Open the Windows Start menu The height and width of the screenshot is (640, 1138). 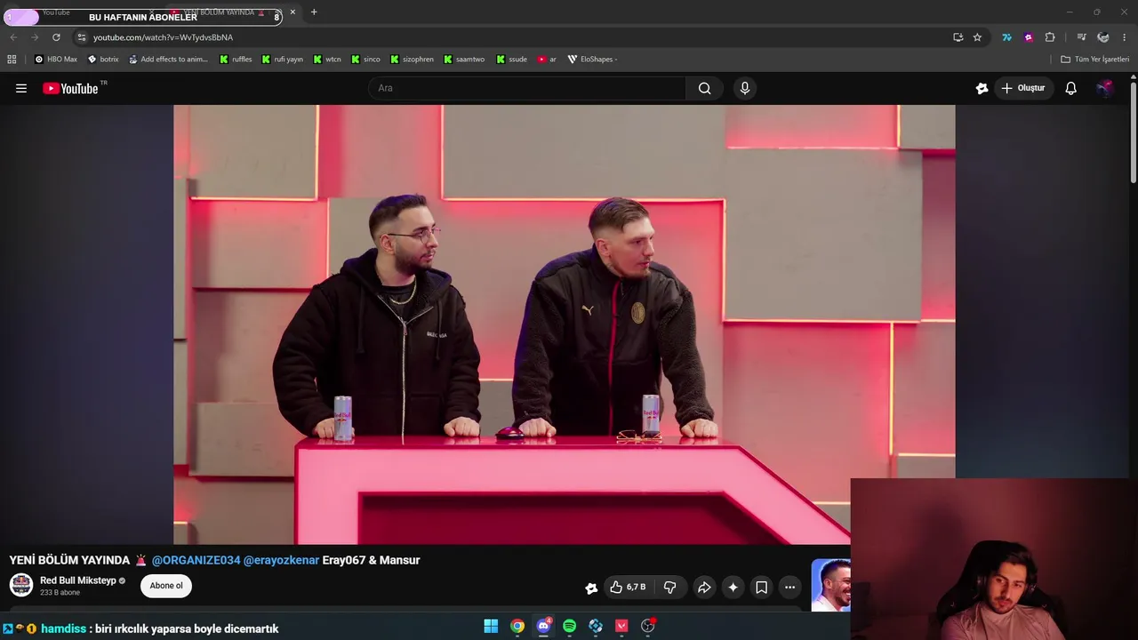pos(491,626)
